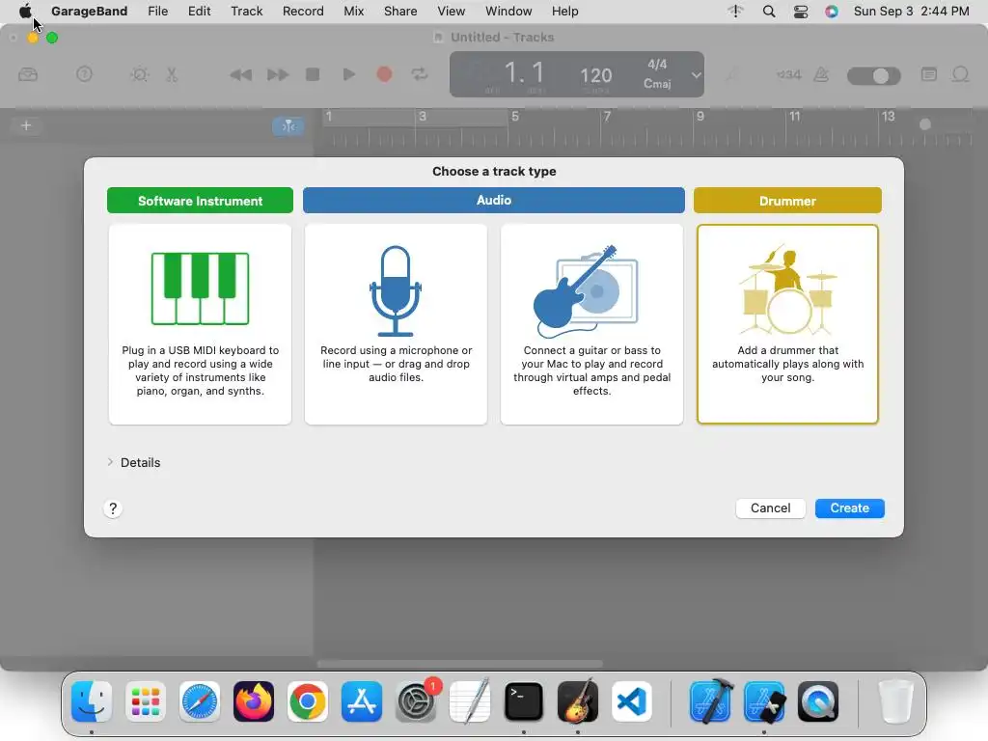Image resolution: width=988 pixels, height=741 pixels.
Task: Open Visual Studio Code from Dock
Action: [631, 701]
